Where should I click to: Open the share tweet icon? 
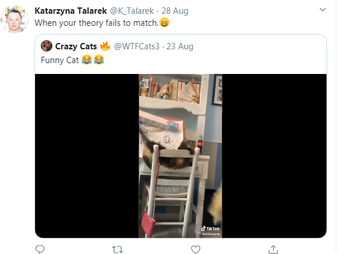(x=273, y=249)
